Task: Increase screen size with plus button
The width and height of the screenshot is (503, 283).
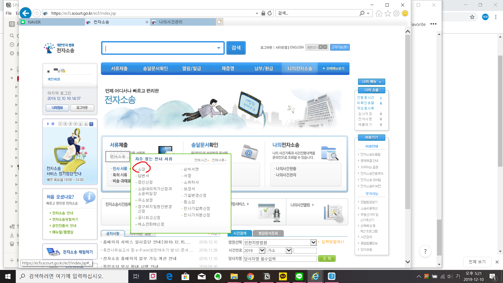Action: click(320, 47)
